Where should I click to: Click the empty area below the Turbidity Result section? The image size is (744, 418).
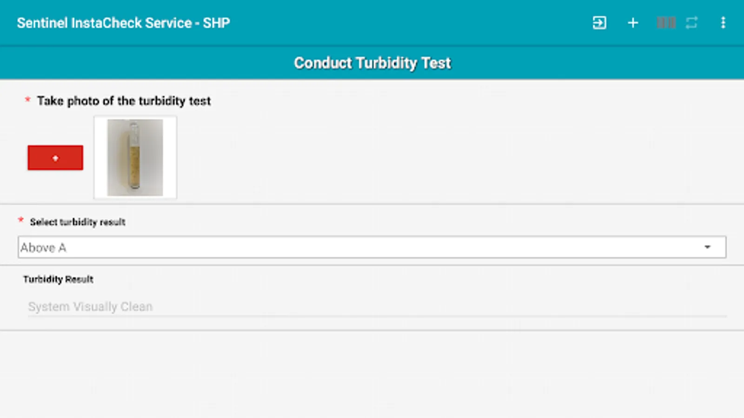pos(372,372)
